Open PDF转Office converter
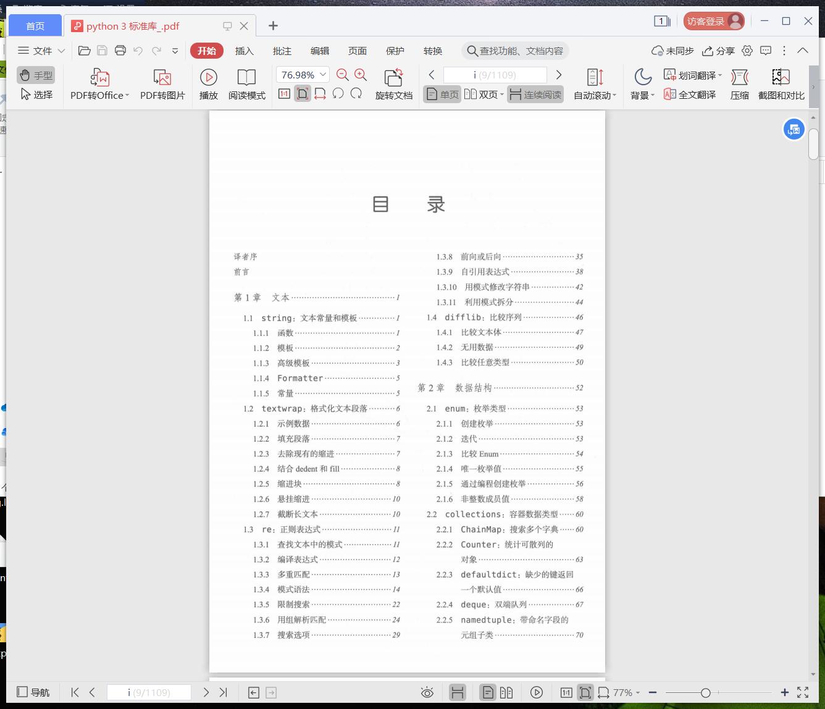 tap(99, 85)
